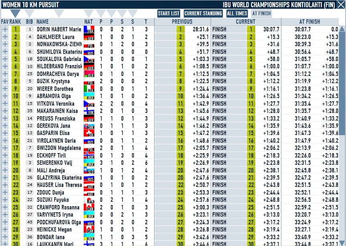This screenshot has height=246, width=346.
Task: Click Belarus flag beside Domracheva Darya
Action: [x=89, y=74]
